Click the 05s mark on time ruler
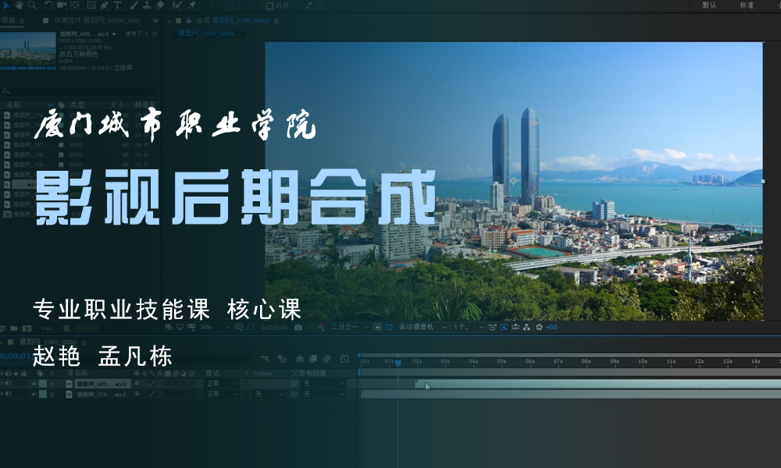This screenshot has width=781, height=468. (501, 362)
